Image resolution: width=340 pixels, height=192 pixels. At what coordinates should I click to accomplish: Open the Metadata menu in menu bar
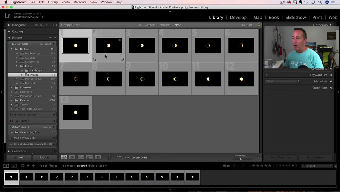point(80,2)
